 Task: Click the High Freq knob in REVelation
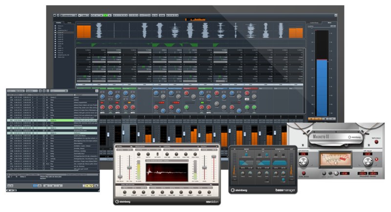[x=195, y=154]
